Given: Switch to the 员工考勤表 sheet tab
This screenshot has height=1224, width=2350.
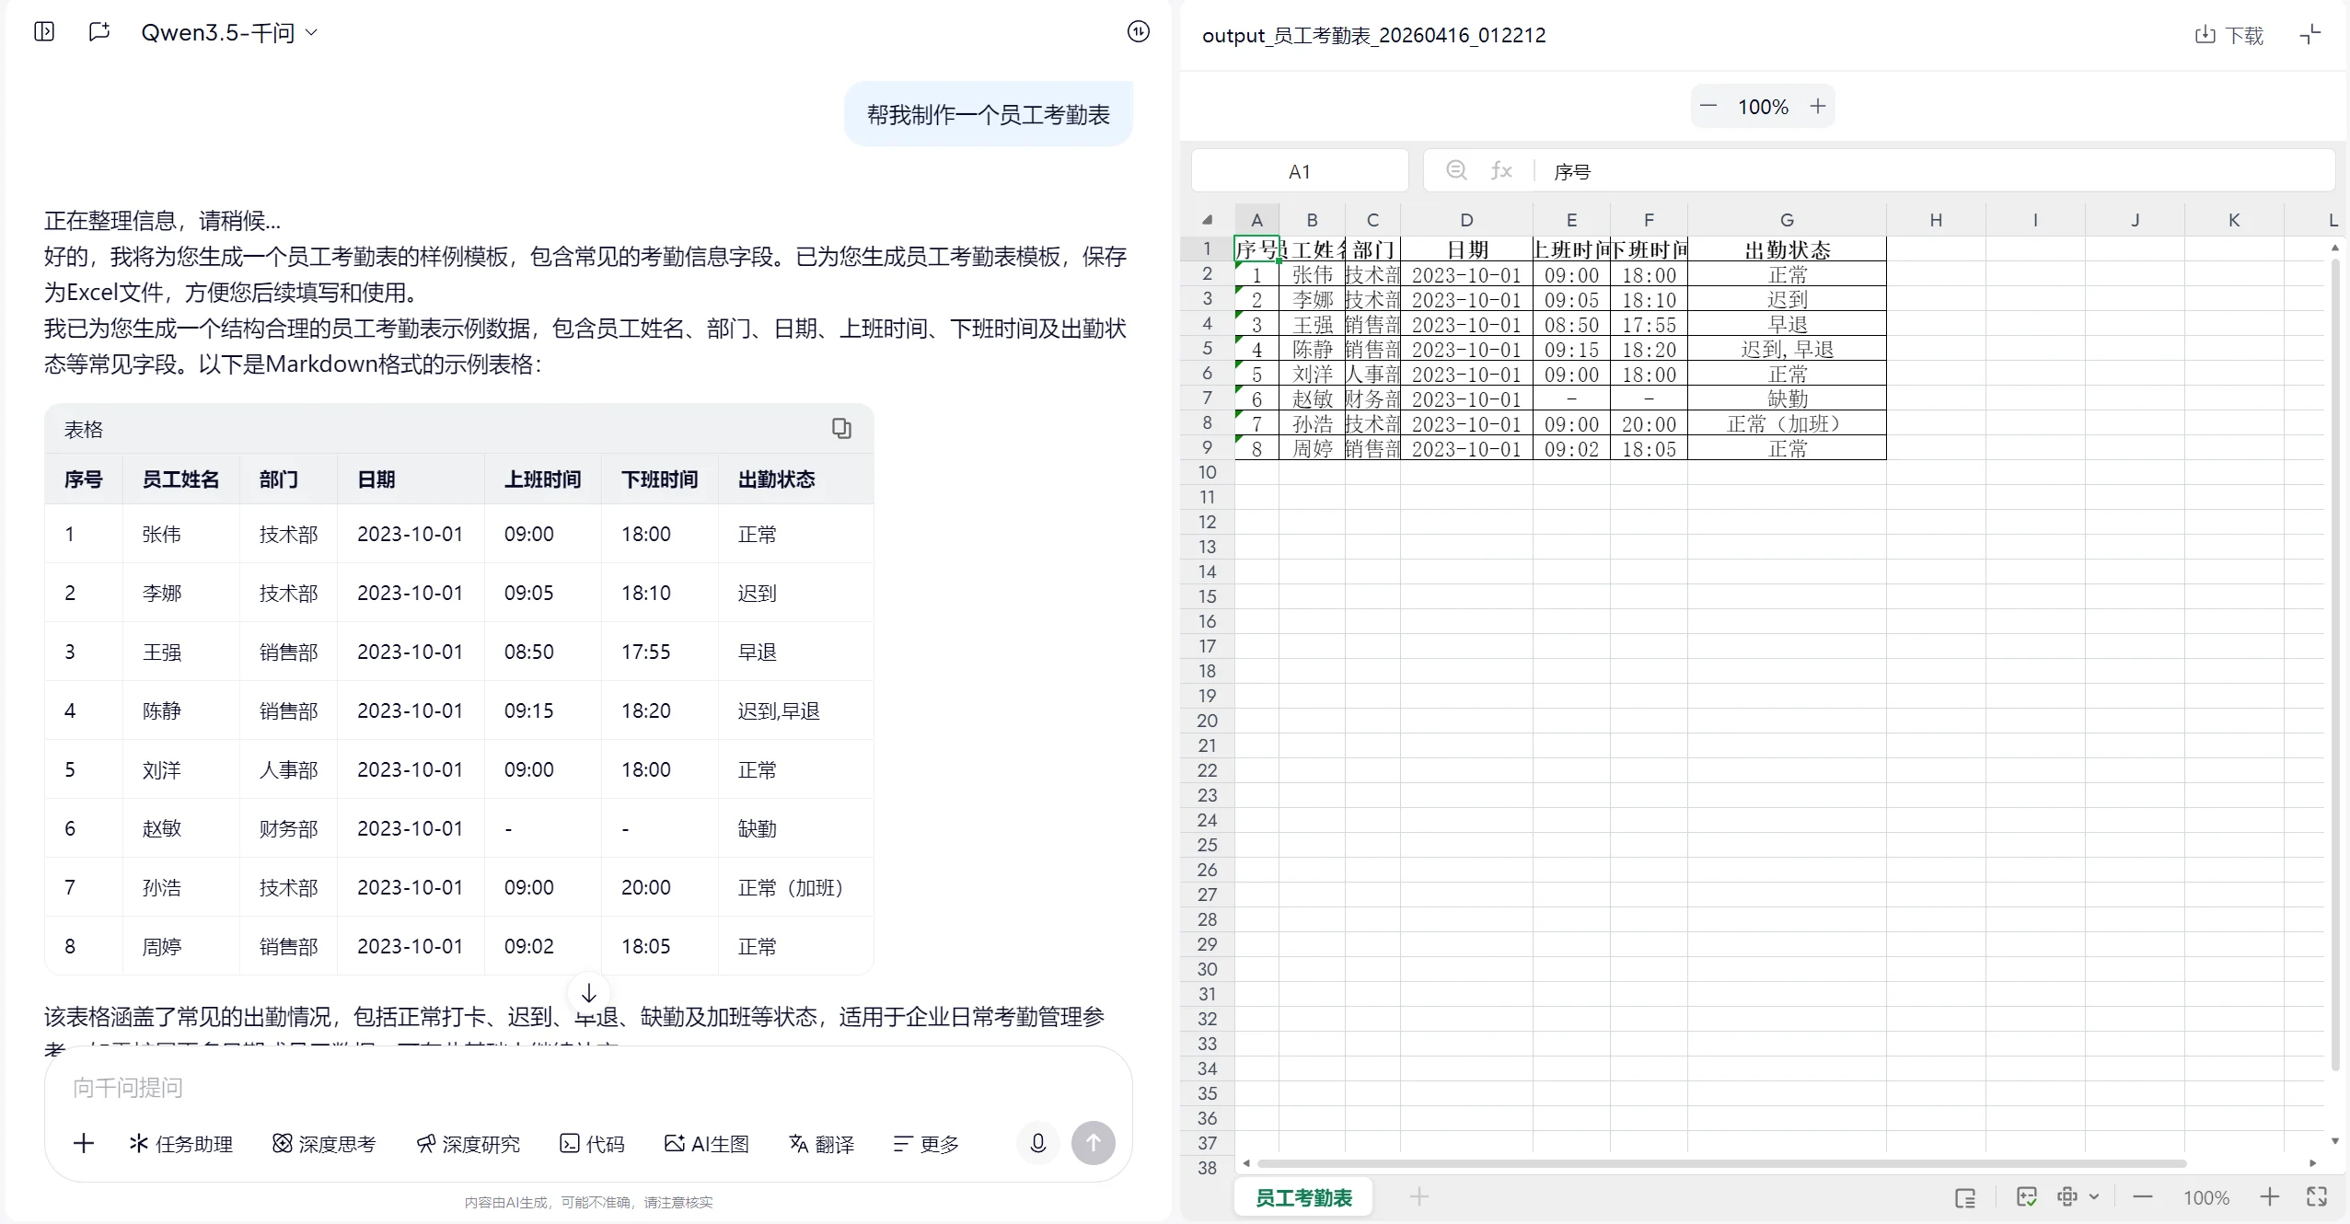Looking at the screenshot, I should coord(1302,1196).
